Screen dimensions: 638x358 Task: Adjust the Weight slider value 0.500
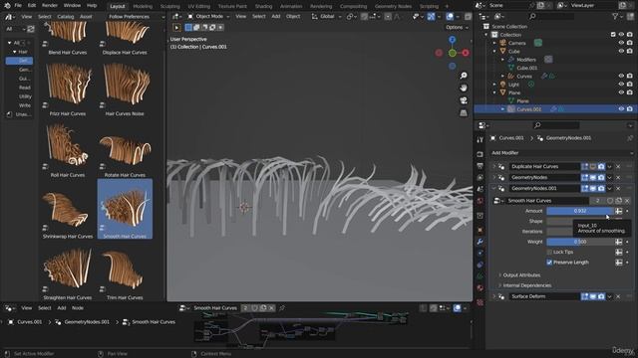point(580,242)
